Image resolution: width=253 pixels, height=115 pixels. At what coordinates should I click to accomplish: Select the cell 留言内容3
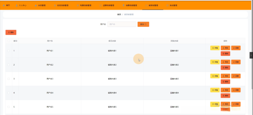112,79
